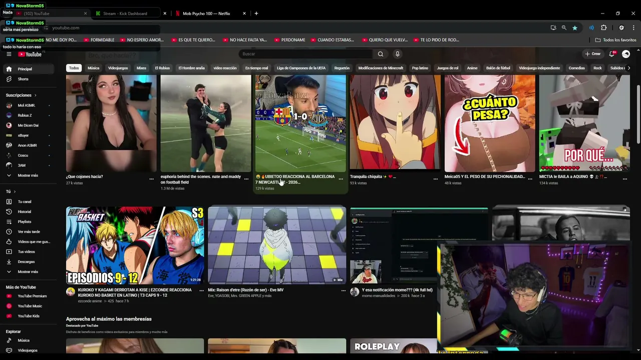The height and width of the screenshot is (360, 641).
Task: Open options menu for 'Tranquila chiquita' short
Action: pyautogui.click(x=435, y=178)
